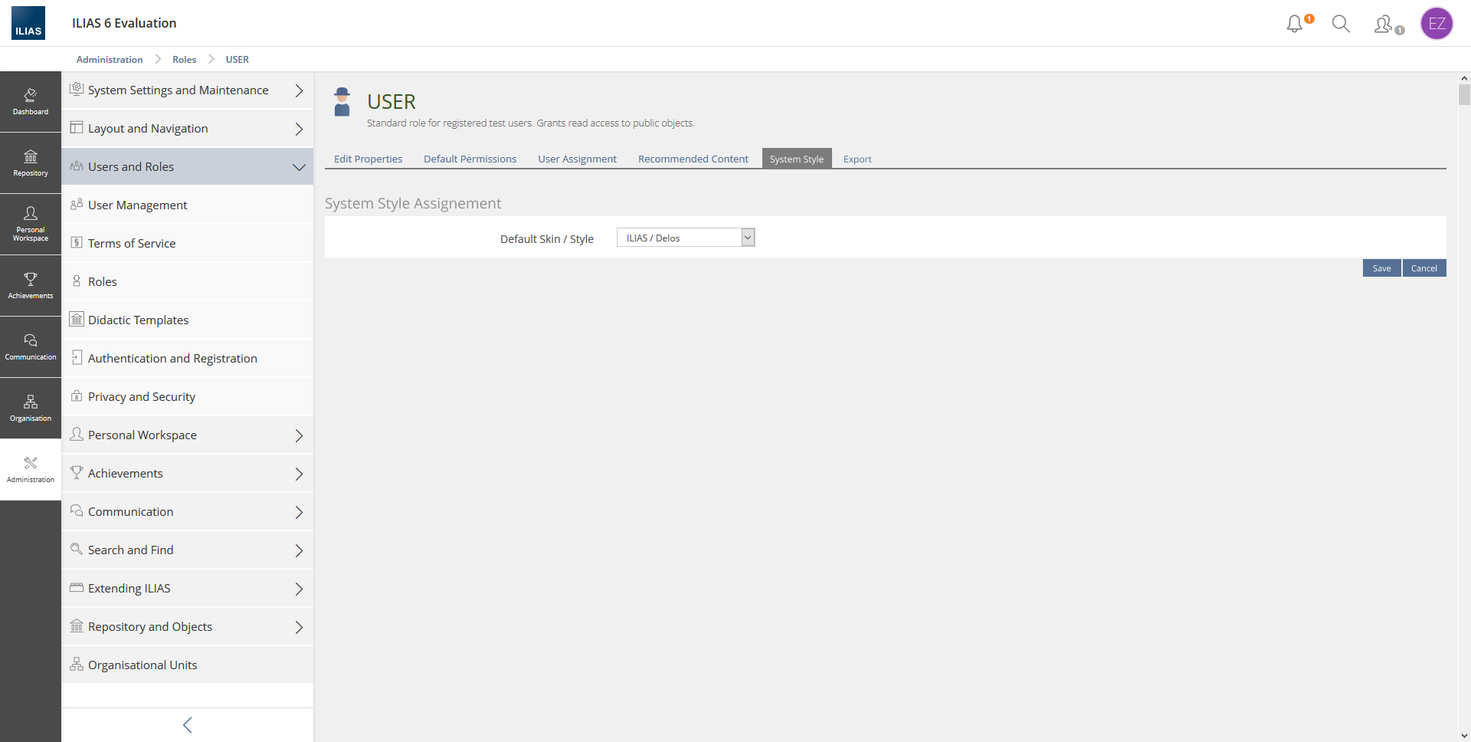Click Administration breadcrumb link
Image resolution: width=1471 pixels, height=742 pixels.
point(110,59)
